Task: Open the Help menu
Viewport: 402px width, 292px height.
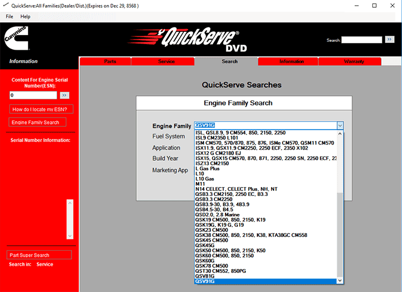Action: click(x=25, y=17)
